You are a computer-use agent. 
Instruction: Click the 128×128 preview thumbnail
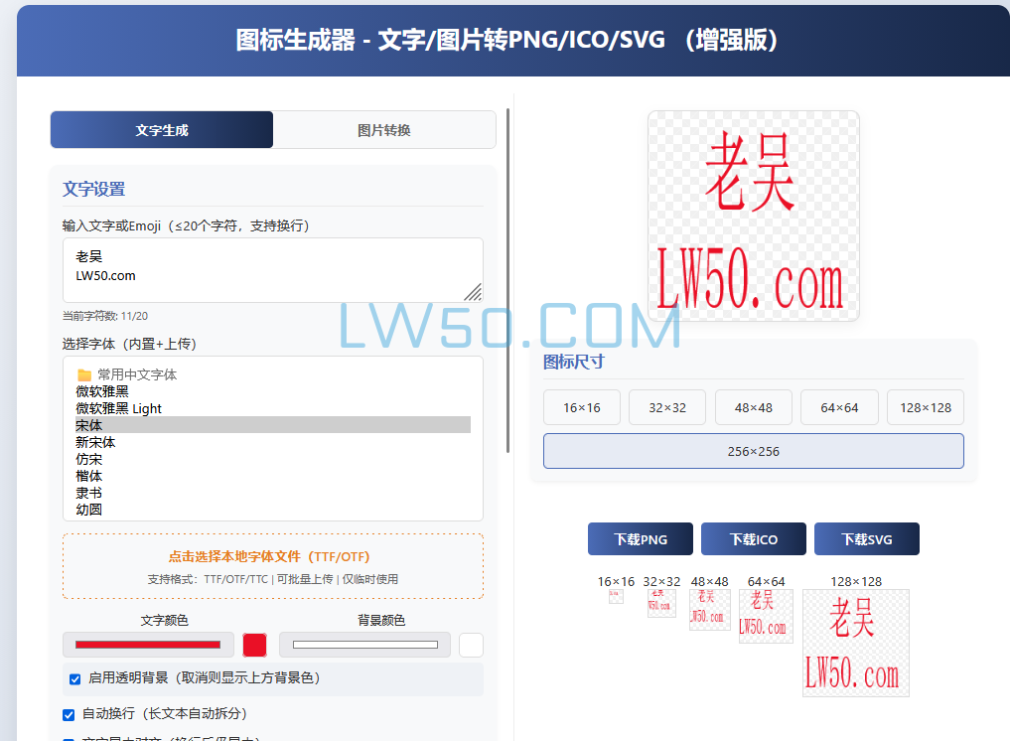click(856, 643)
